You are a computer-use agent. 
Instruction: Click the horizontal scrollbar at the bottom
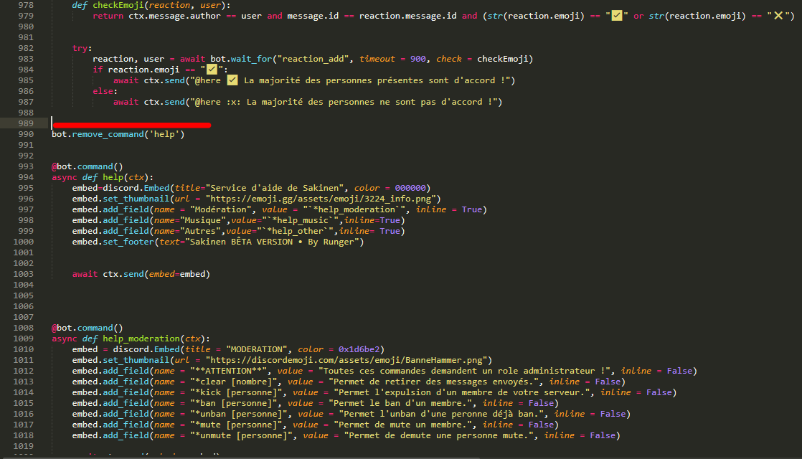coord(401,456)
